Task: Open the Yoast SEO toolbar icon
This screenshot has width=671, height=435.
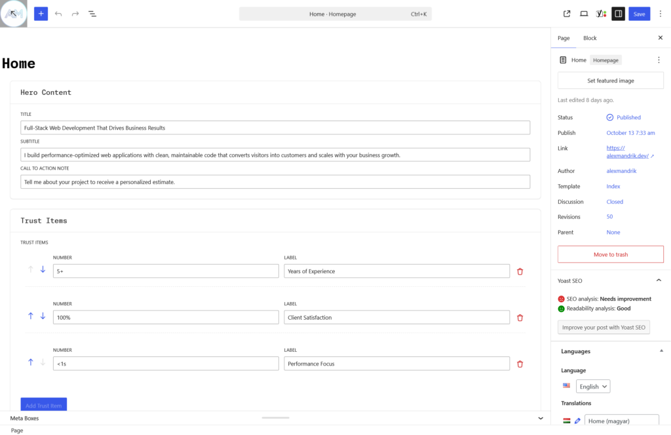Action: (601, 13)
